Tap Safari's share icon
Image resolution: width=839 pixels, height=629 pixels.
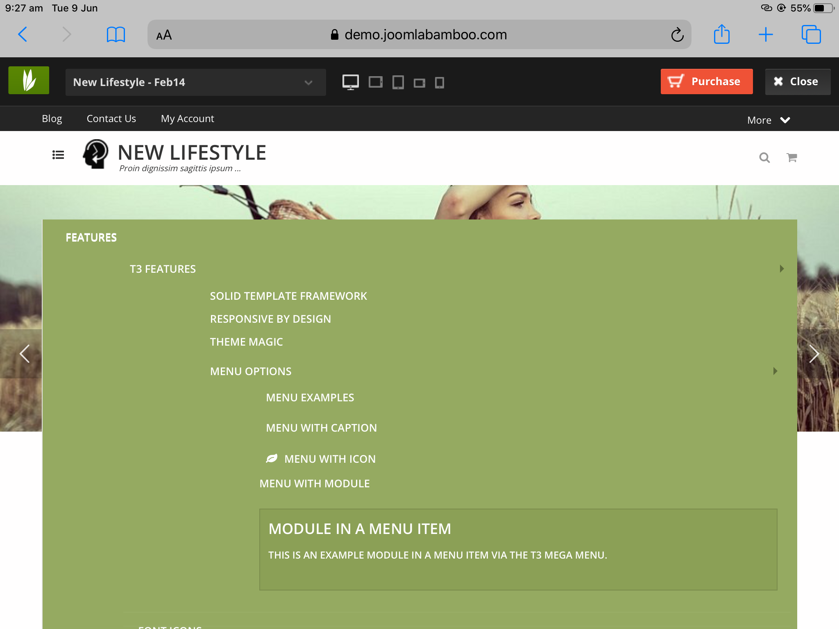[x=721, y=34]
